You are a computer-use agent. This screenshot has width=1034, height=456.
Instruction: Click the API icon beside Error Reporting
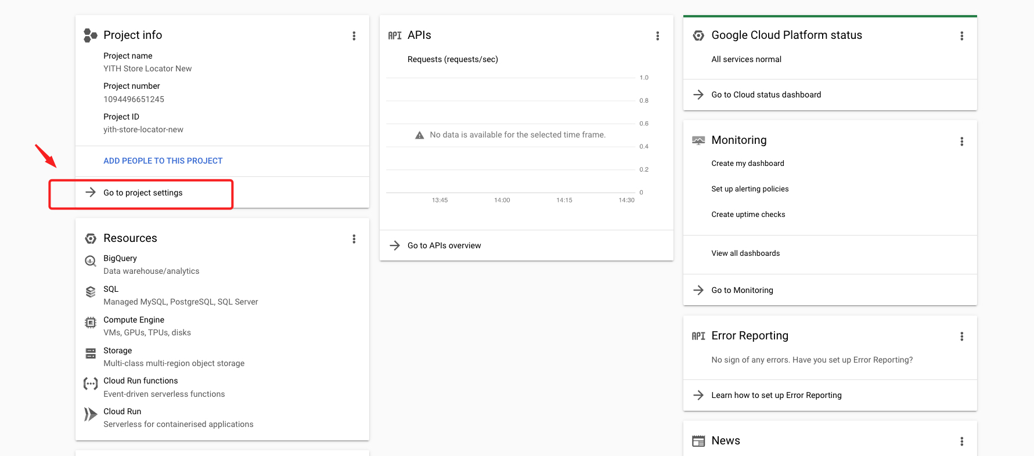698,336
